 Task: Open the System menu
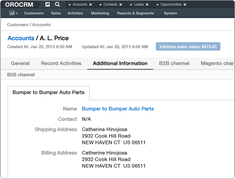click(x=170, y=13)
